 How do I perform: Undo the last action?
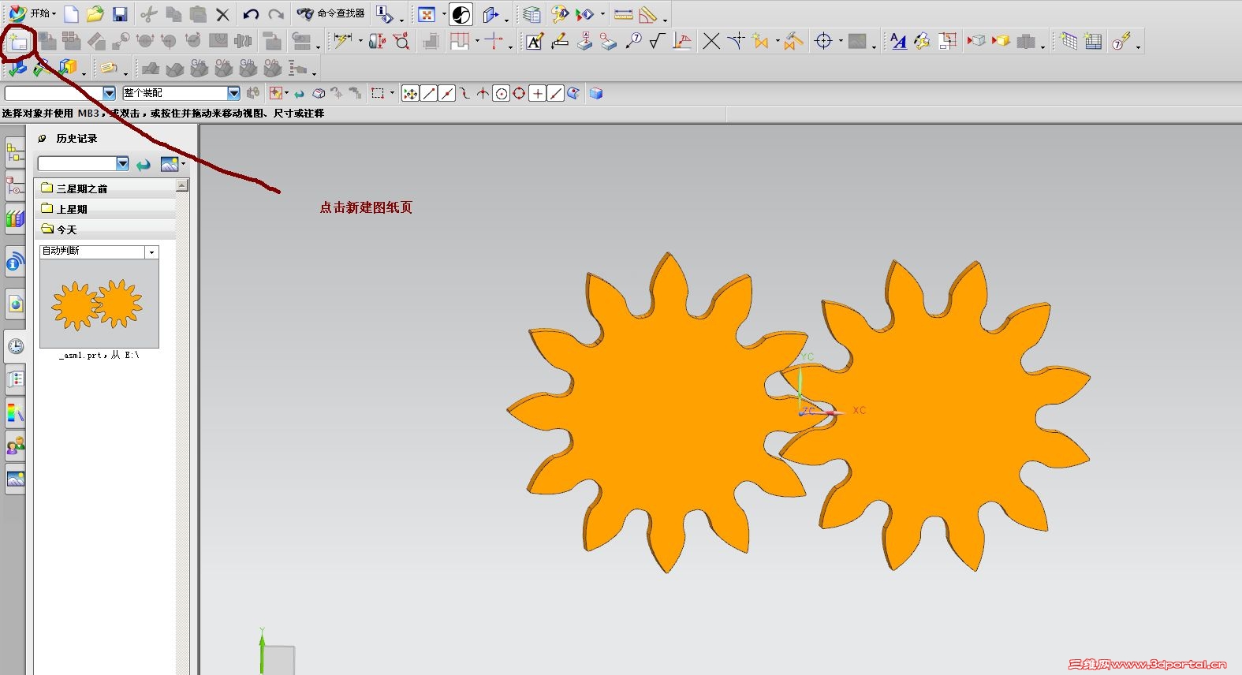click(x=251, y=14)
